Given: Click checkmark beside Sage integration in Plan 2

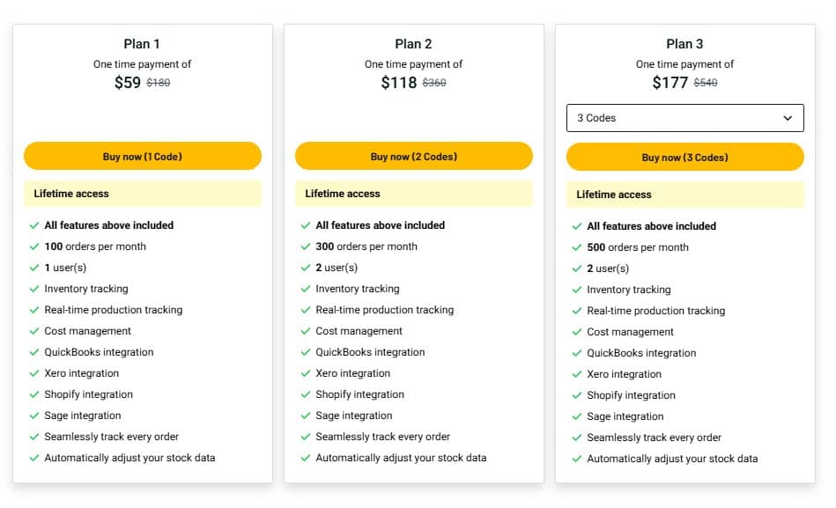Looking at the screenshot, I should 306,416.
